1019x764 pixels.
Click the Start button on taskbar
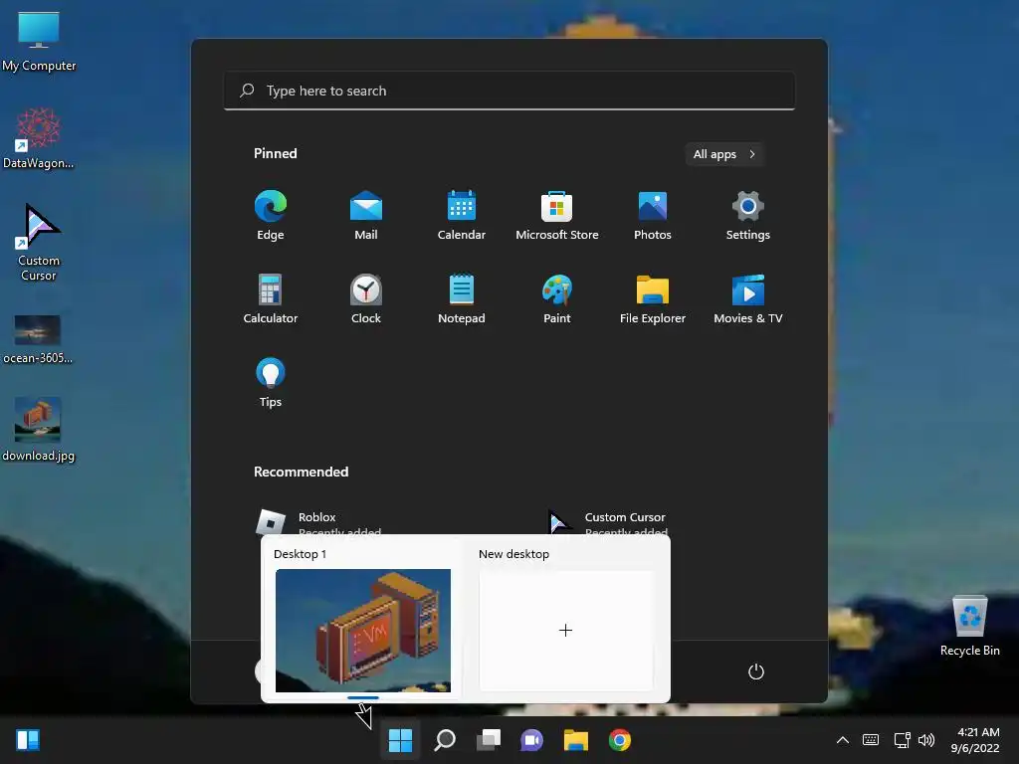(400, 740)
